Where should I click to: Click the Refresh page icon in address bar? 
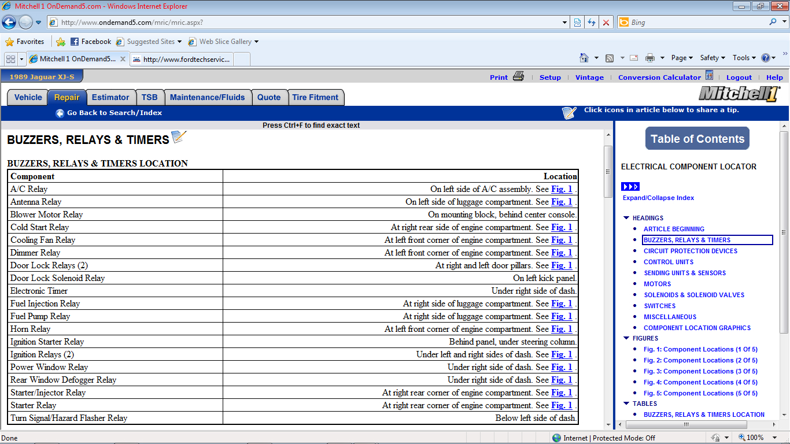591,23
